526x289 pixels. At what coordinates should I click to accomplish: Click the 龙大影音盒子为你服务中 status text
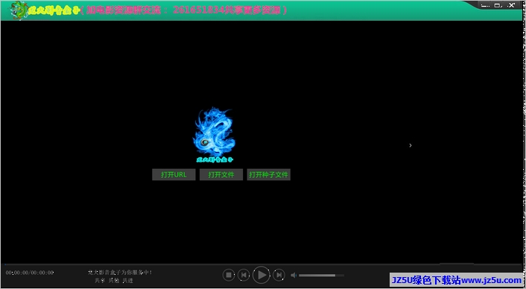[x=120, y=272]
